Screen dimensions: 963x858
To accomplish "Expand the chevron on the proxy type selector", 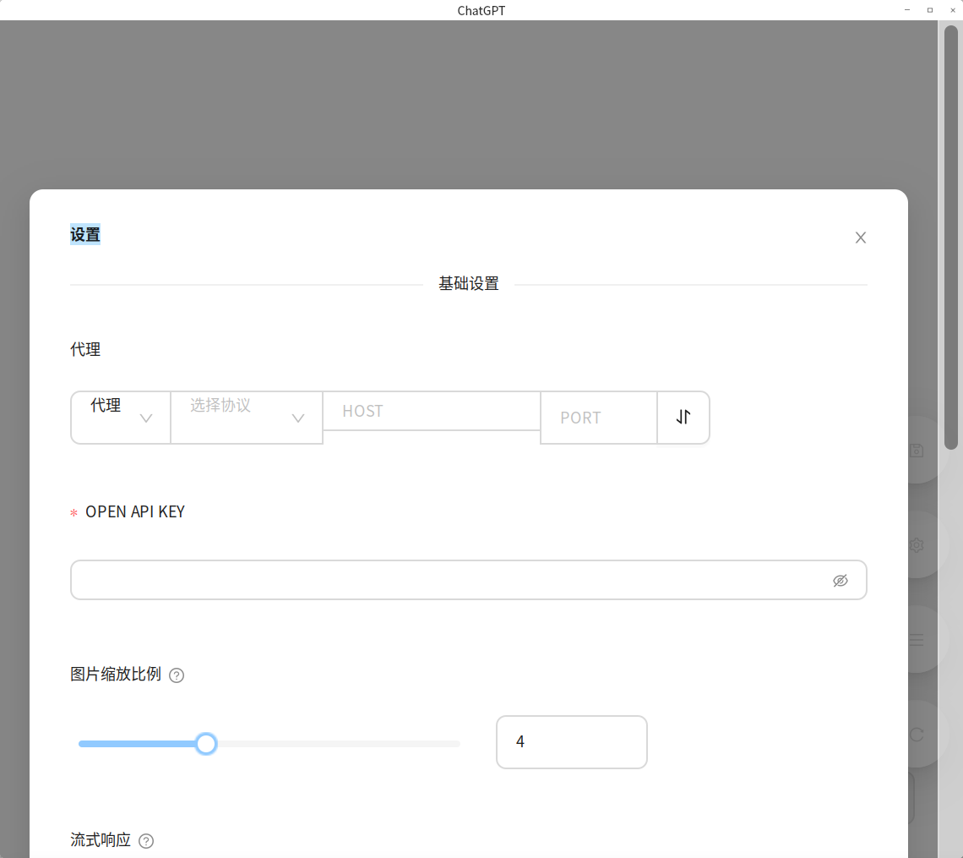I will (145, 417).
